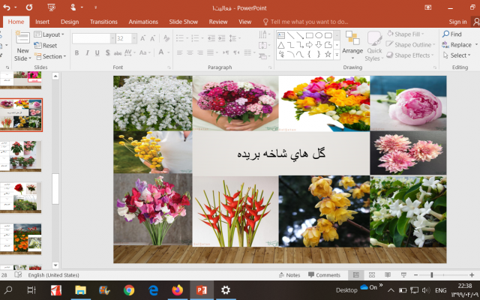Image resolution: width=480 pixels, height=300 pixels.
Task: Click the Replace button
Action: point(457,45)
